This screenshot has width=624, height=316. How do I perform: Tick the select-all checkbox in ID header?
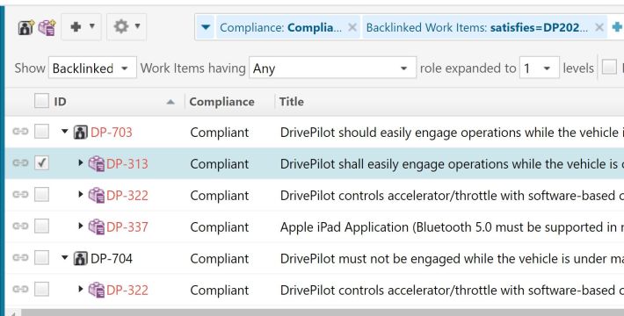click(42, 101)
